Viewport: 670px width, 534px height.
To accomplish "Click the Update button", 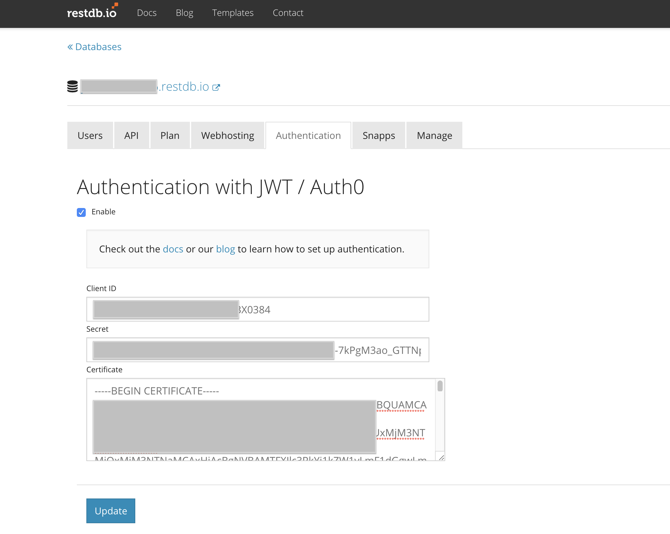I will click(x=111, y=511).
